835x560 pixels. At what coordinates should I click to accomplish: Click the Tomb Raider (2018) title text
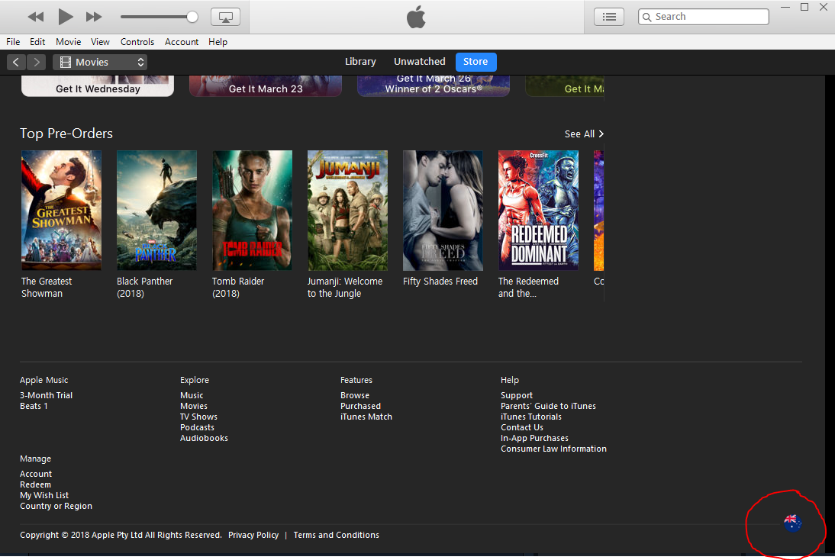click(238, 288)
